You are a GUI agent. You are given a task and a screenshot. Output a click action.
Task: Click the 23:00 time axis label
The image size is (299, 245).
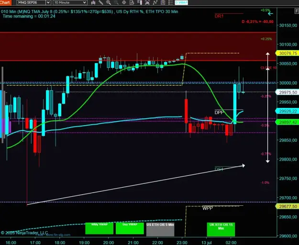[x=182, y=243]
